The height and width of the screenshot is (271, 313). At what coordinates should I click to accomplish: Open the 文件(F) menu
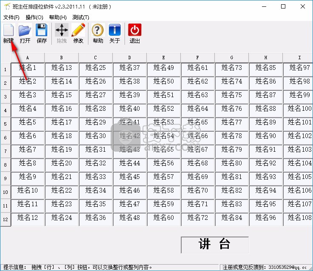point(11,17)
